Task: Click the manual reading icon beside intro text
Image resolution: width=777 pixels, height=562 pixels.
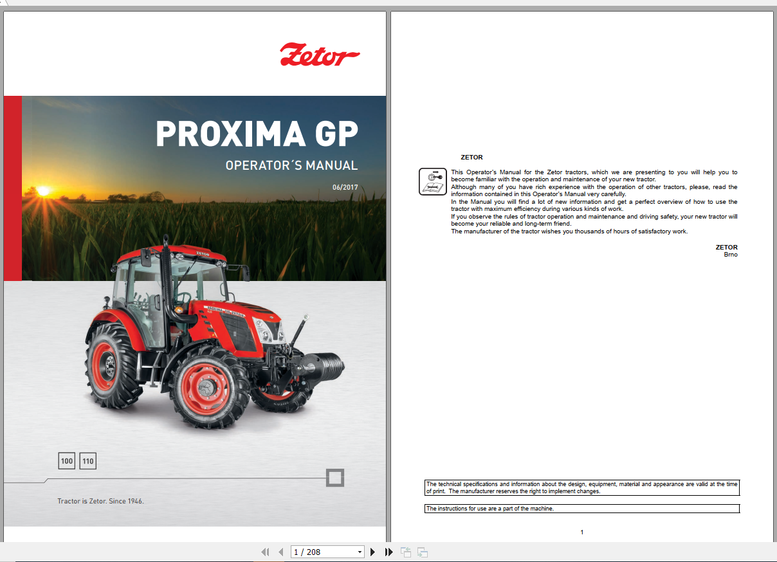Action: (x=433, y=181)
